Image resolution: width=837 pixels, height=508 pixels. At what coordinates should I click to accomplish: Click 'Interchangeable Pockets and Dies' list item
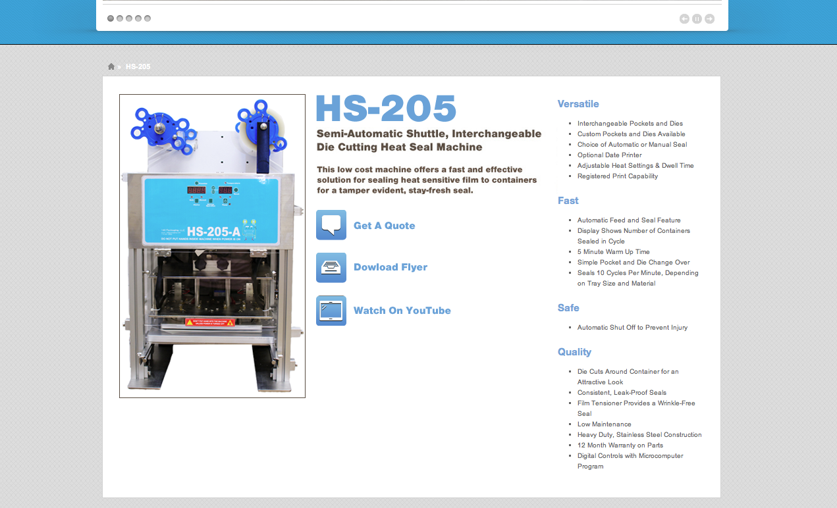pyautogui.click(x=630, y=124)
